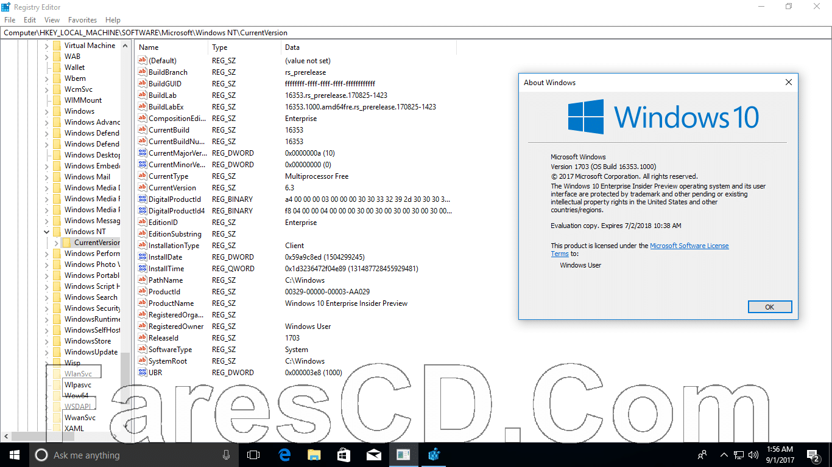Click the BuildLabEx string value icon
This screenshot has height=467, width=832.
pos(143,106)
